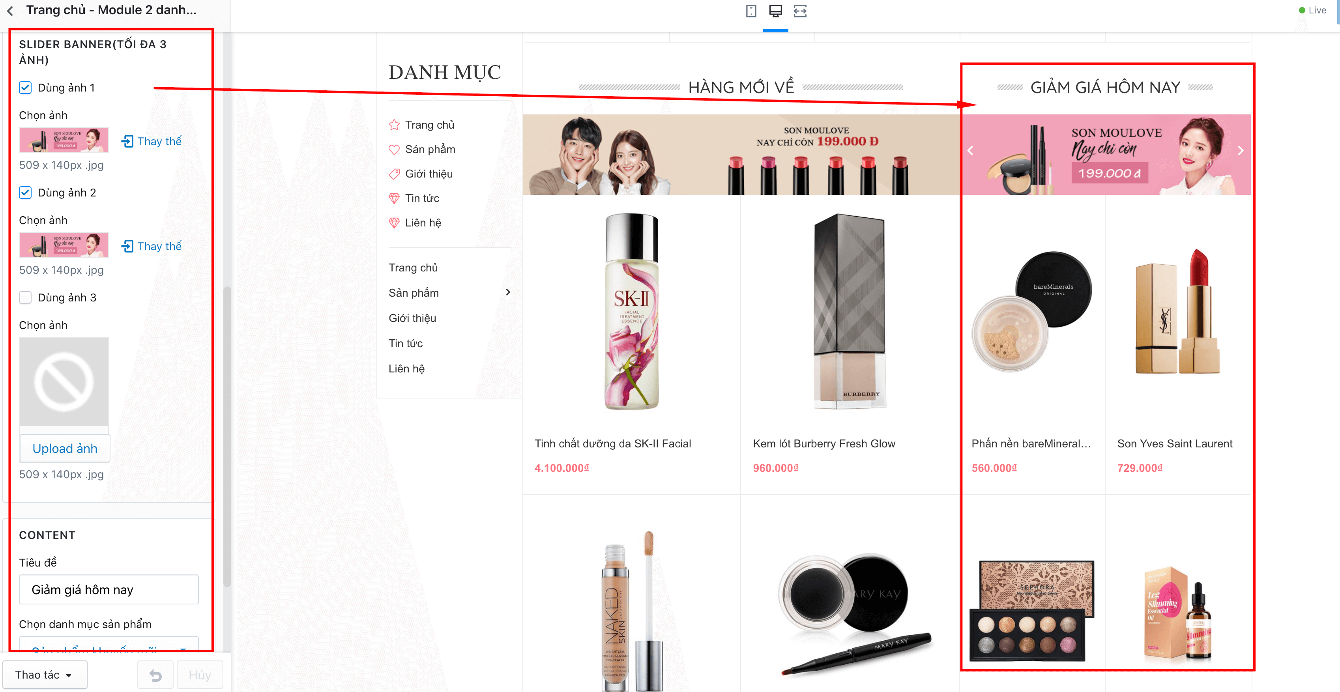Click the Hủy button
The height and width of the screenshot is (692, 1340).
200,675
